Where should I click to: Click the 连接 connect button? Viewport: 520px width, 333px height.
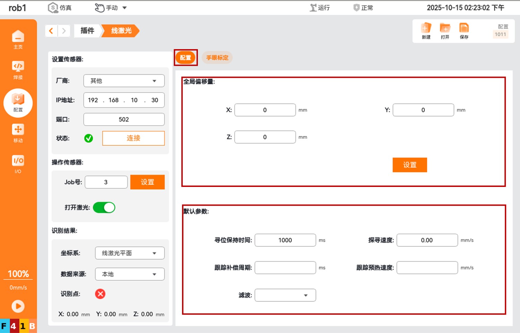pyautogui.click(x=133, y=138)
